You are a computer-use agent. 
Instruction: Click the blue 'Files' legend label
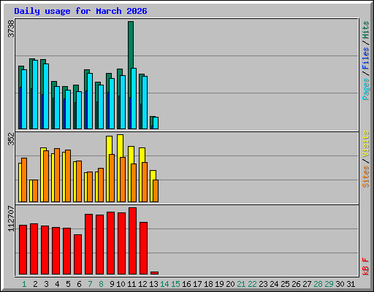pos(366,58)
